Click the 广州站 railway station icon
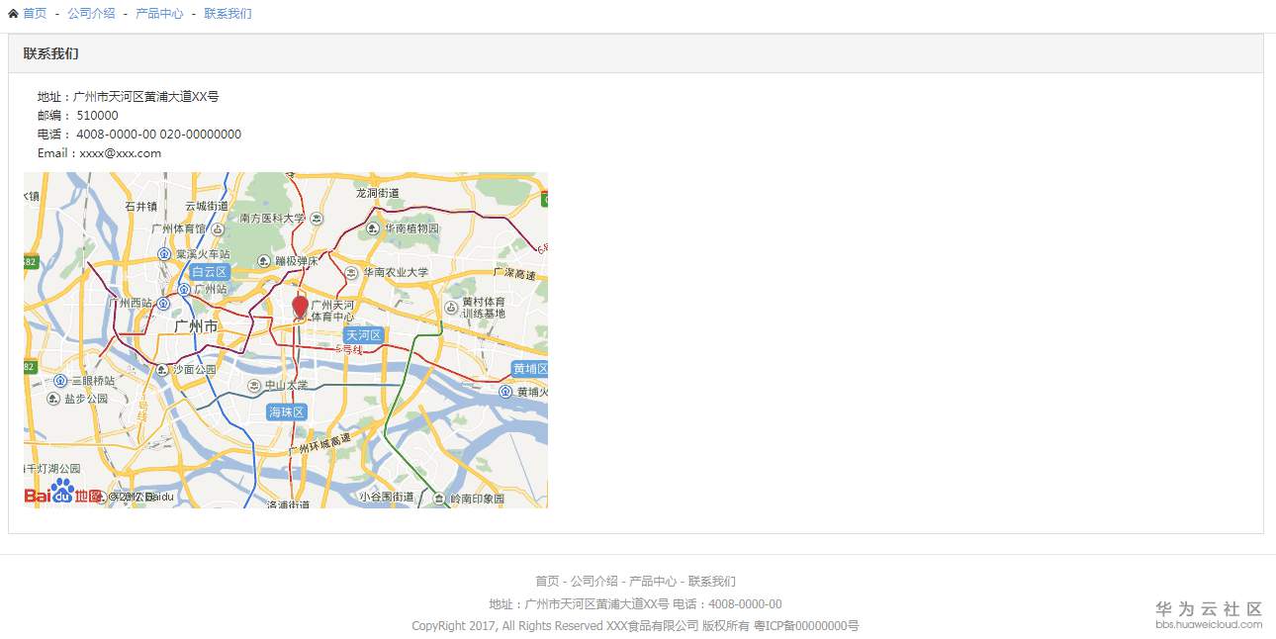Viewport: 1276px width, 639px height. pyautogui.click(x=184, y=290)
